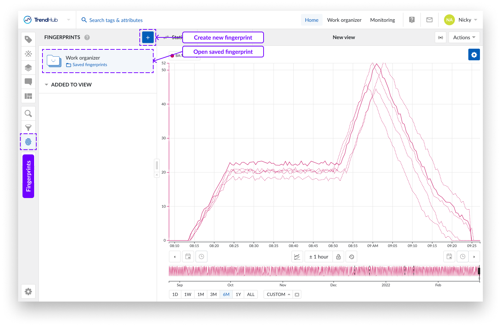Toggle live mode broadcast button
501x327 pixels.
440,37
